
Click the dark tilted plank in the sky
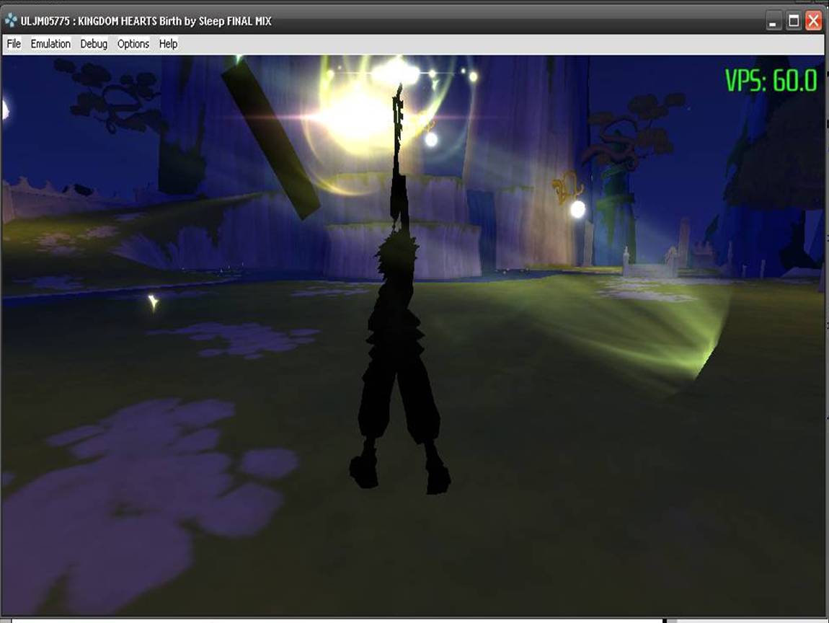pyautogui.click(x=270, y=137)
